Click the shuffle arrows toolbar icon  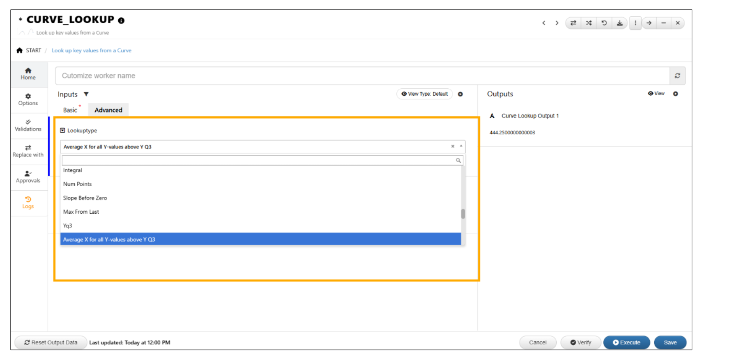(589, 23)
